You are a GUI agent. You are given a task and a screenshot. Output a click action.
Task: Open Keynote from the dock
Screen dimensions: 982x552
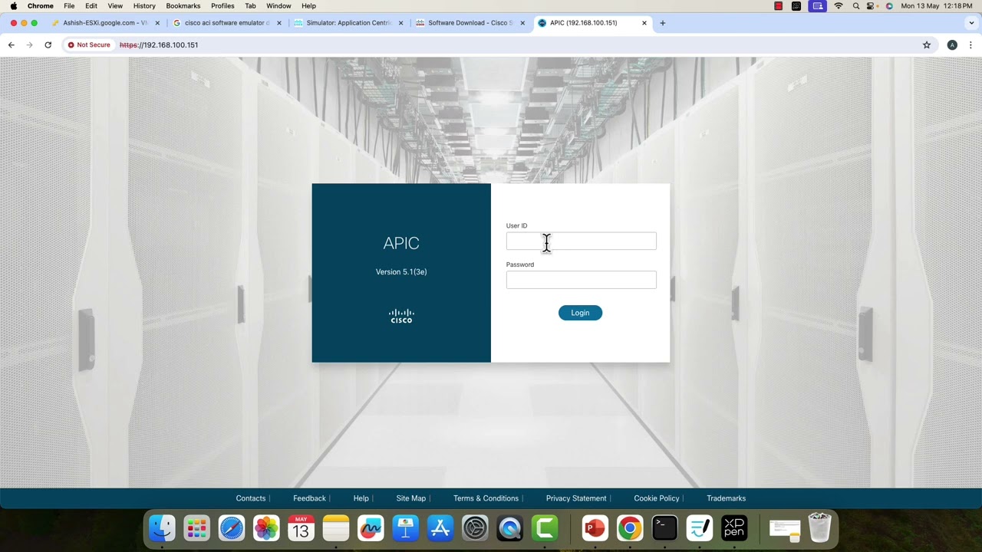(406, 528)
